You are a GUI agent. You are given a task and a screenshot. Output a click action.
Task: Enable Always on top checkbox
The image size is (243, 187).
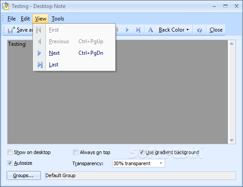tap(76, 152)
